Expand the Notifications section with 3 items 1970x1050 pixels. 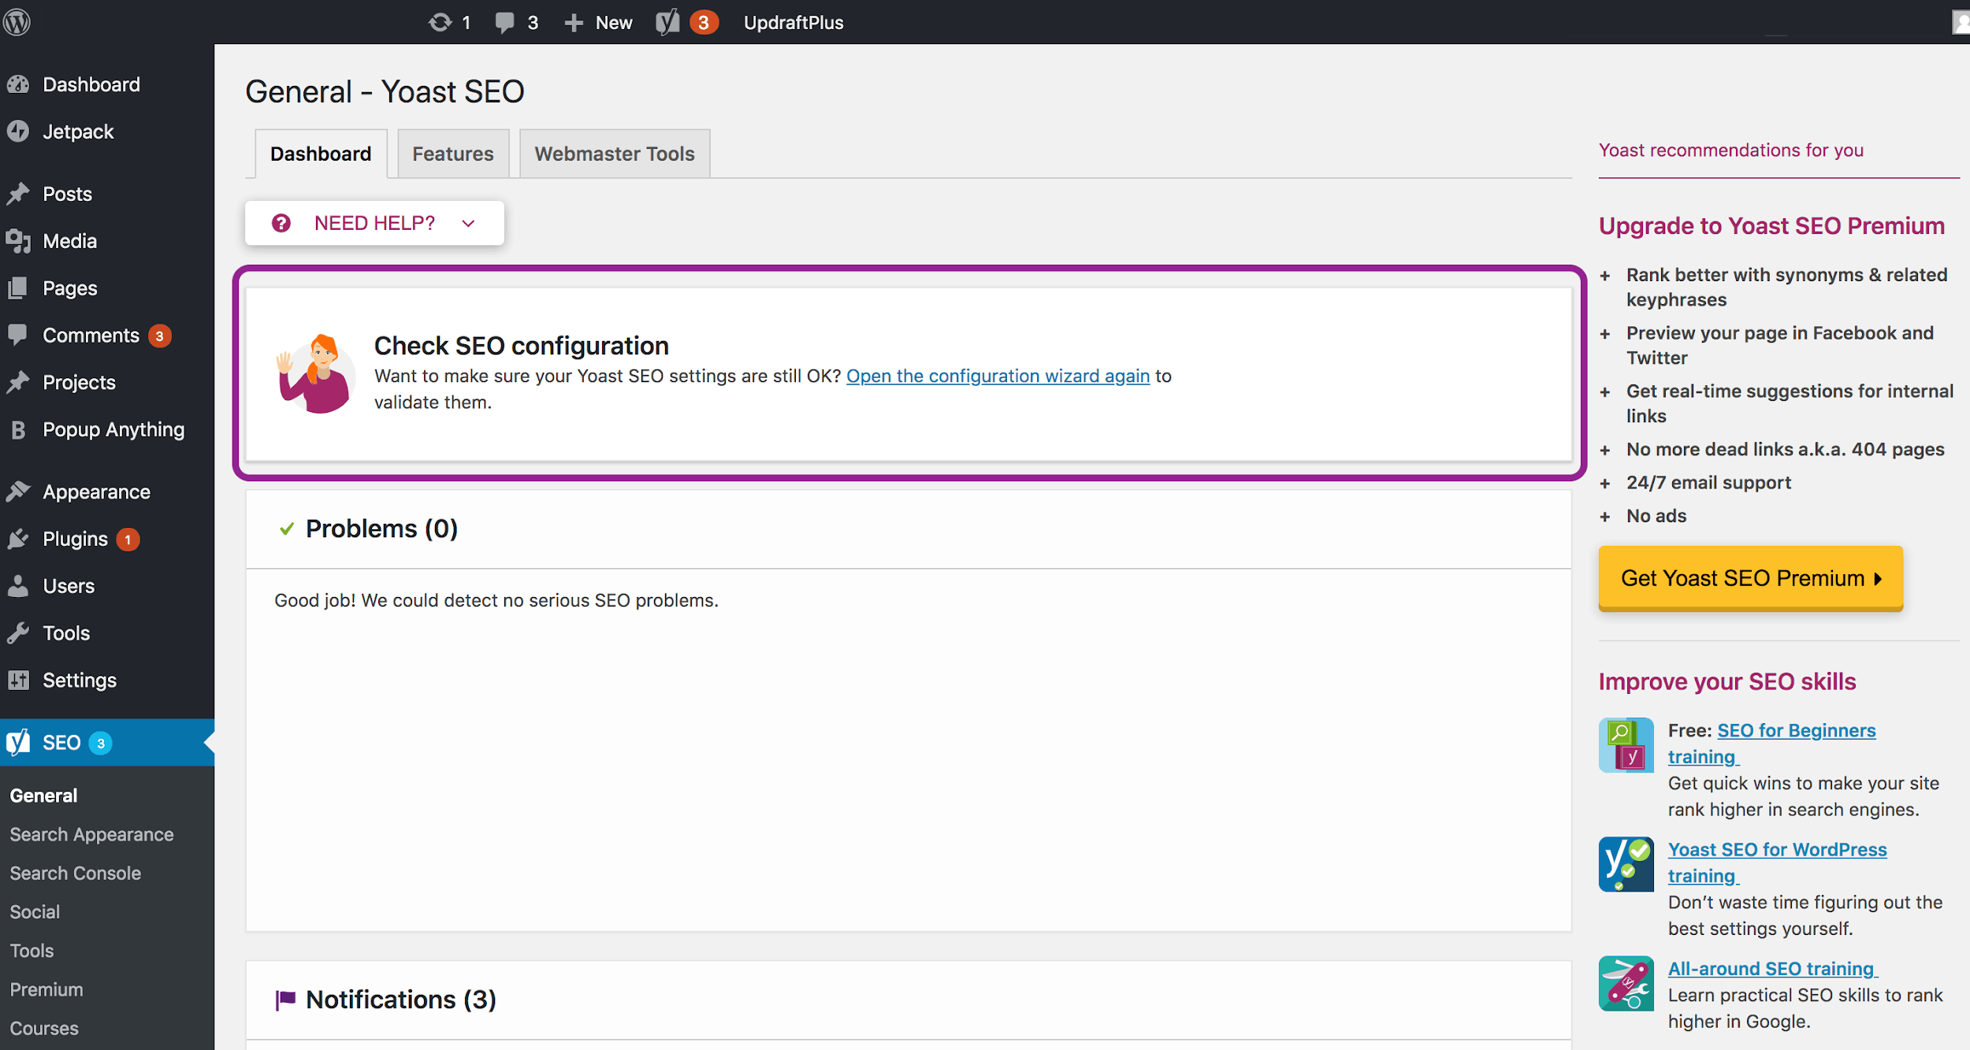tap(400, 999)
